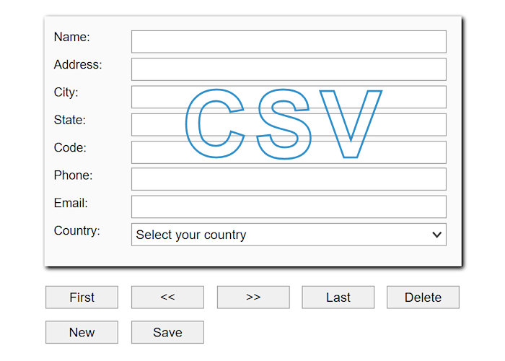Click the Name label
This screenshot has width=505, height=361.
71,37
